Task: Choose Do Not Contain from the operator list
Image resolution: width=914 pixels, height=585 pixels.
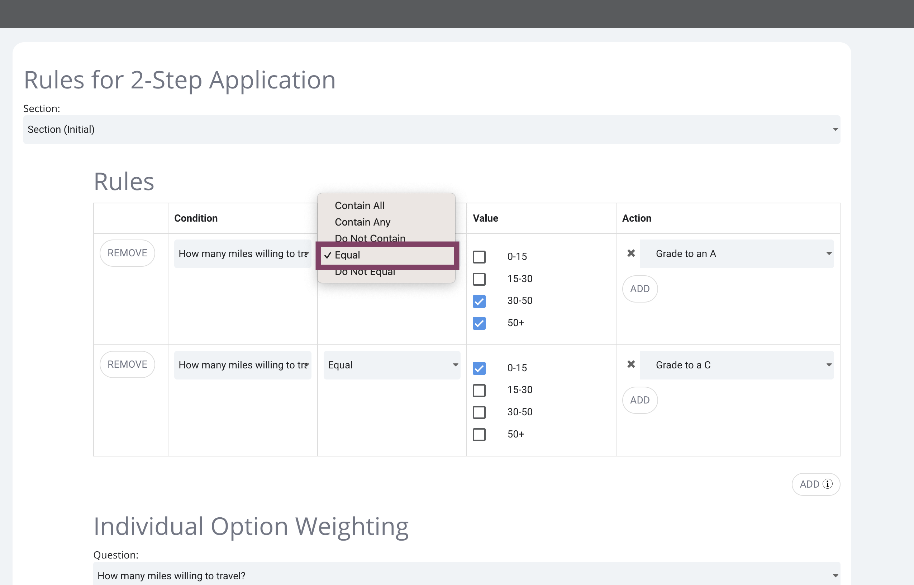Action: [x=386, y=238]
